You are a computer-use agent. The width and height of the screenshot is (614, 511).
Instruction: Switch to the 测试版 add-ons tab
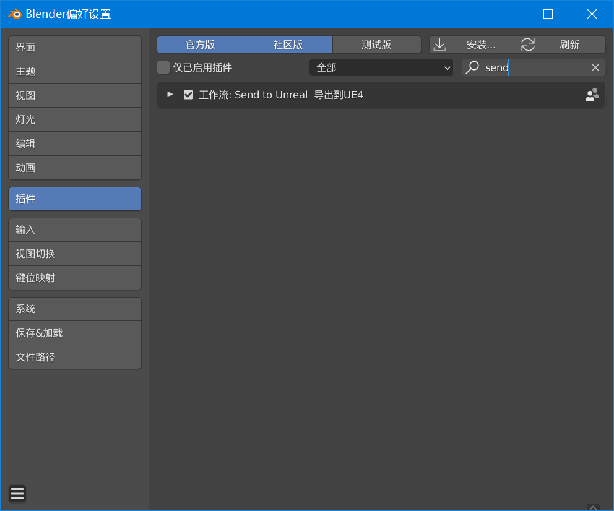tap(376, 44)
